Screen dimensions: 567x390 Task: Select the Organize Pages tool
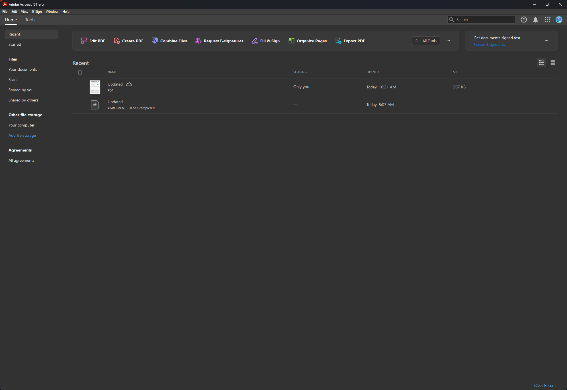tap(308, 41)
